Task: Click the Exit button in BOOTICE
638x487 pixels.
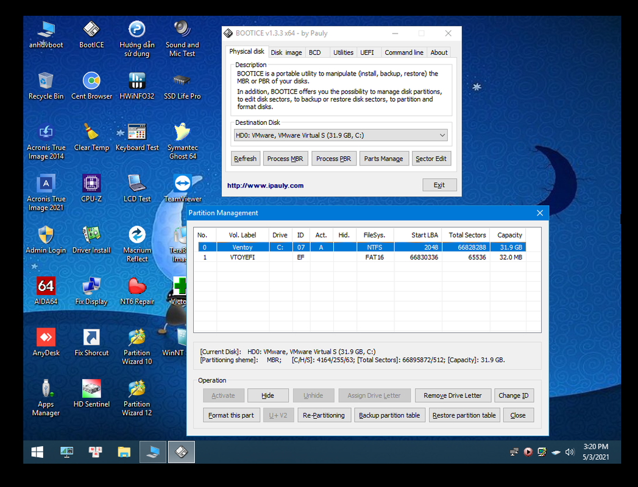Action: [x=439, y=185]
